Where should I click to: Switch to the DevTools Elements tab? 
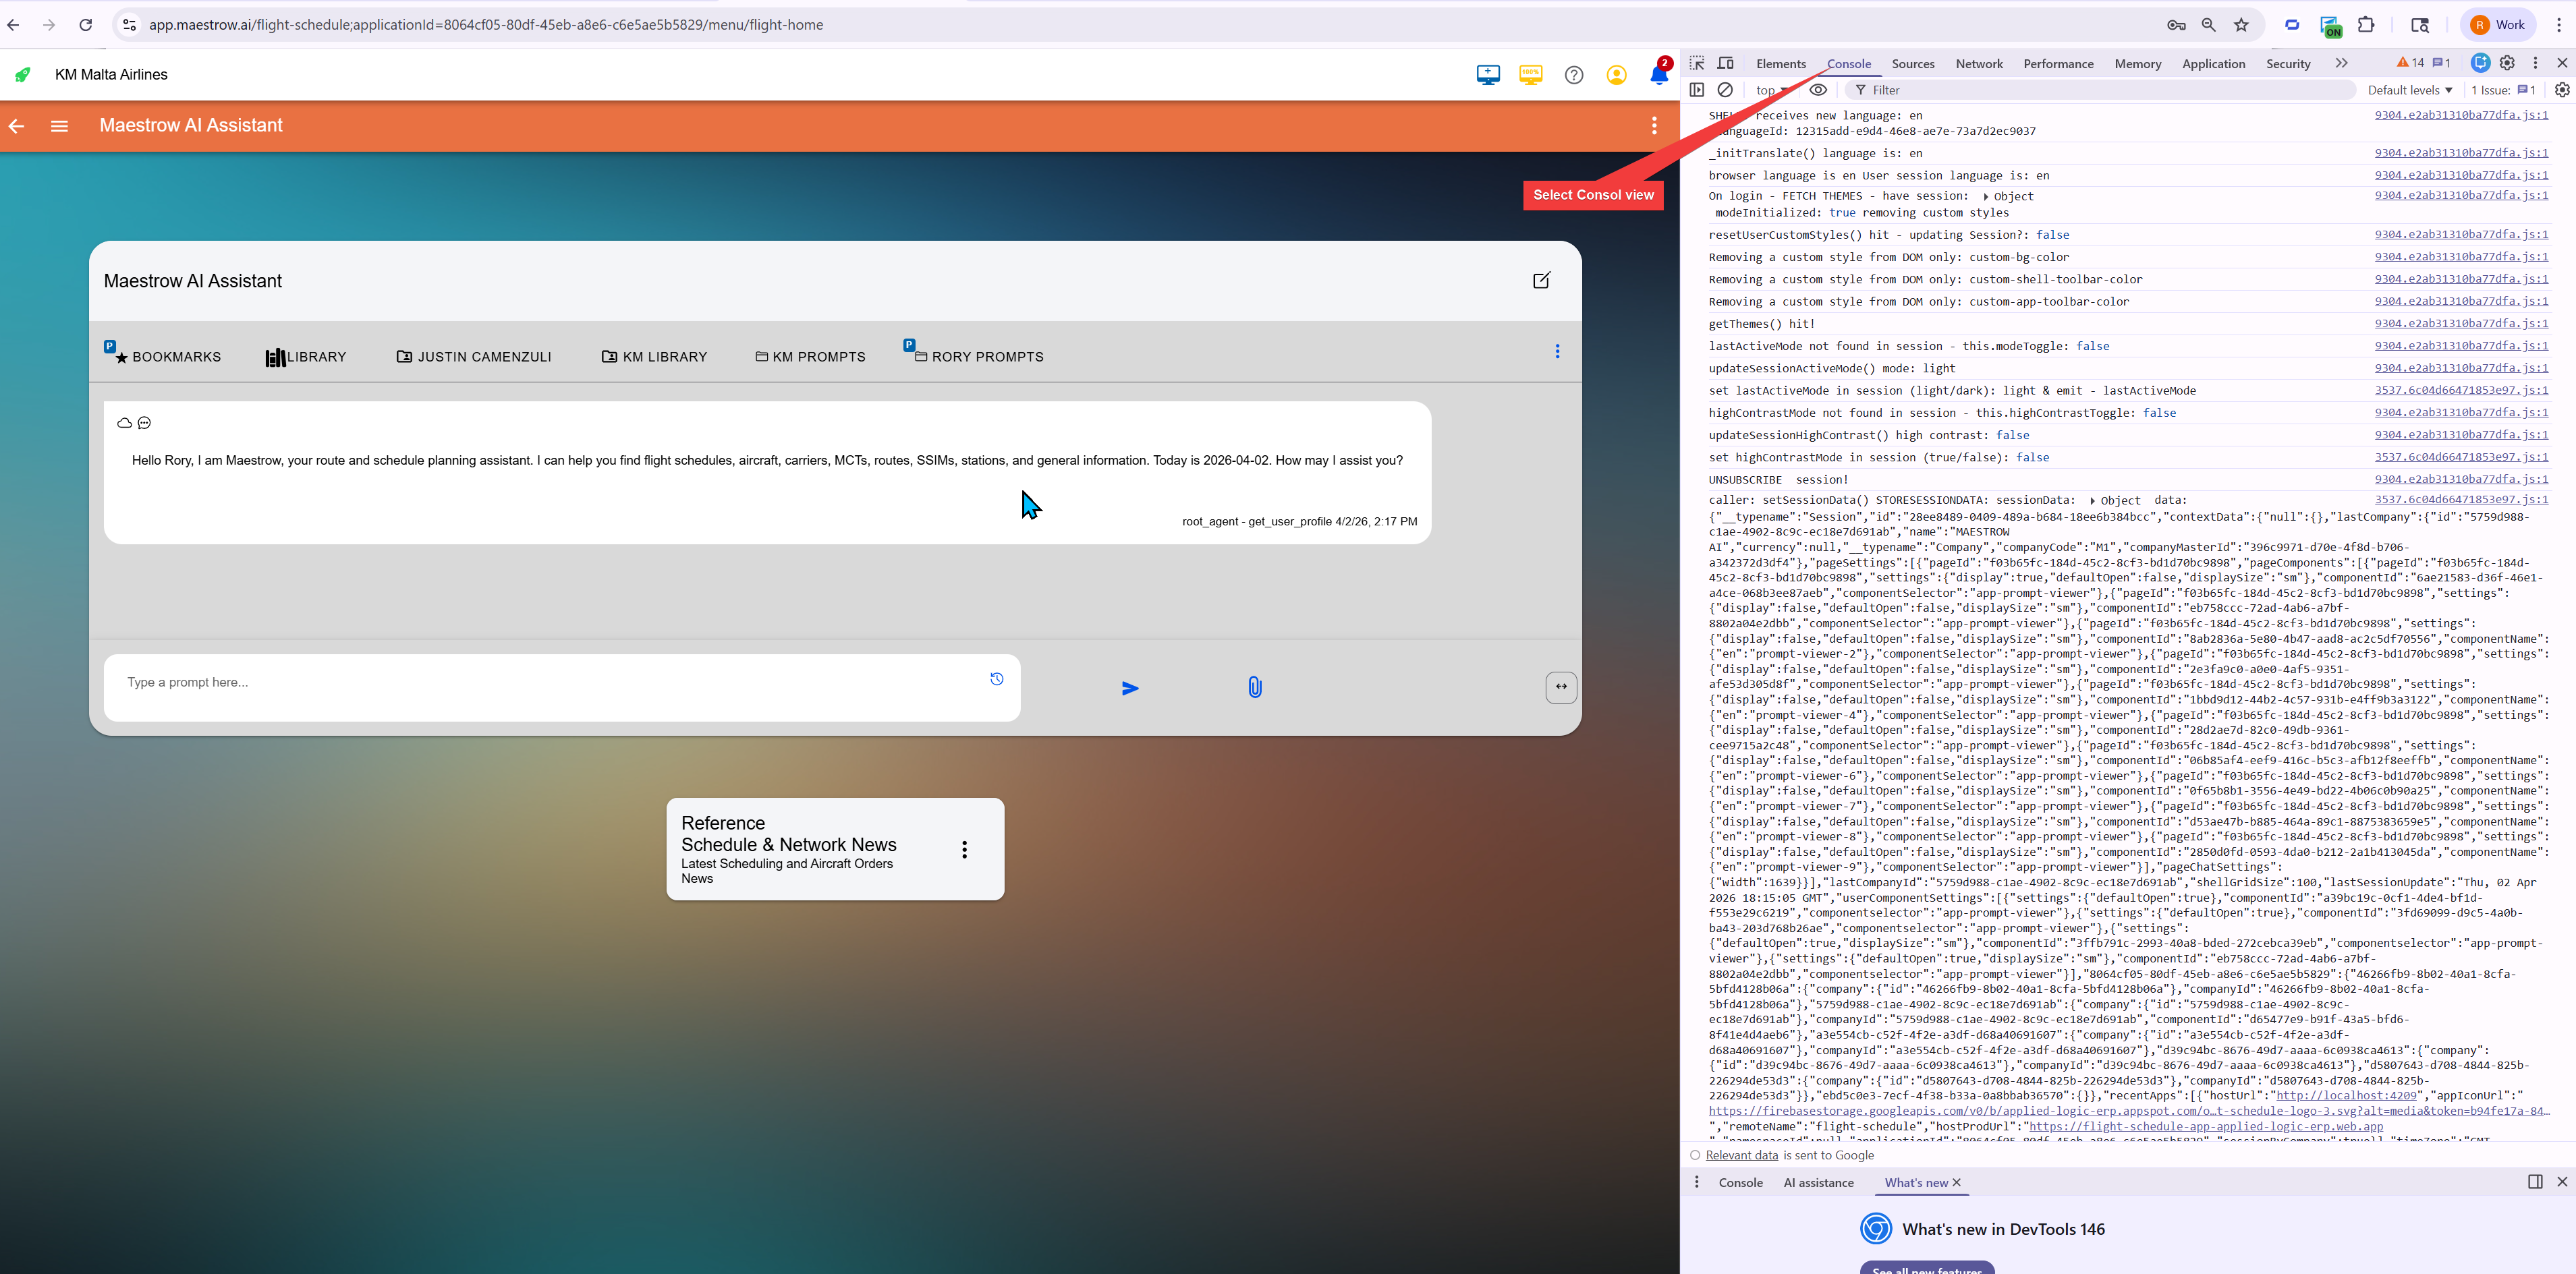click(1781, 64)
